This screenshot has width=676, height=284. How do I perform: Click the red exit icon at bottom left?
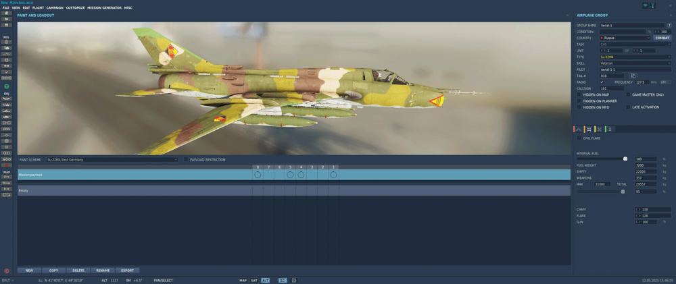[7, 271]
